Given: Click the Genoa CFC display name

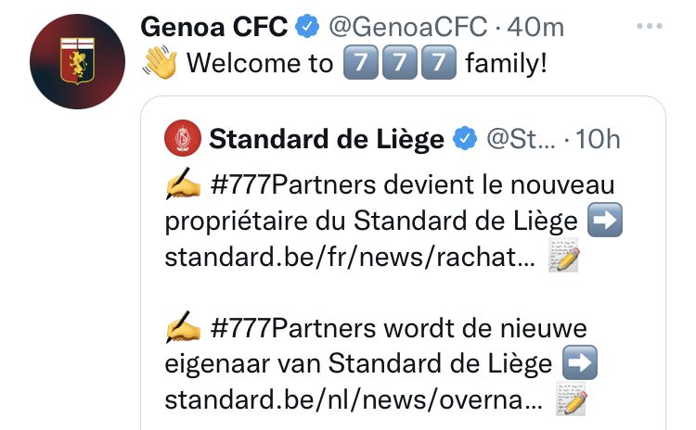Looking at the screenshot, I should point(214,27).
